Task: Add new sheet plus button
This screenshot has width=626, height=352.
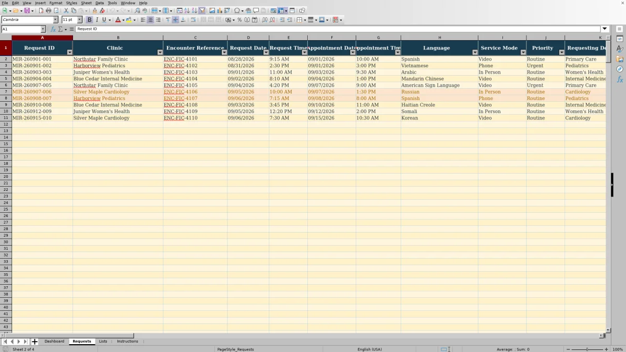Action: click(x=34, y=342)
